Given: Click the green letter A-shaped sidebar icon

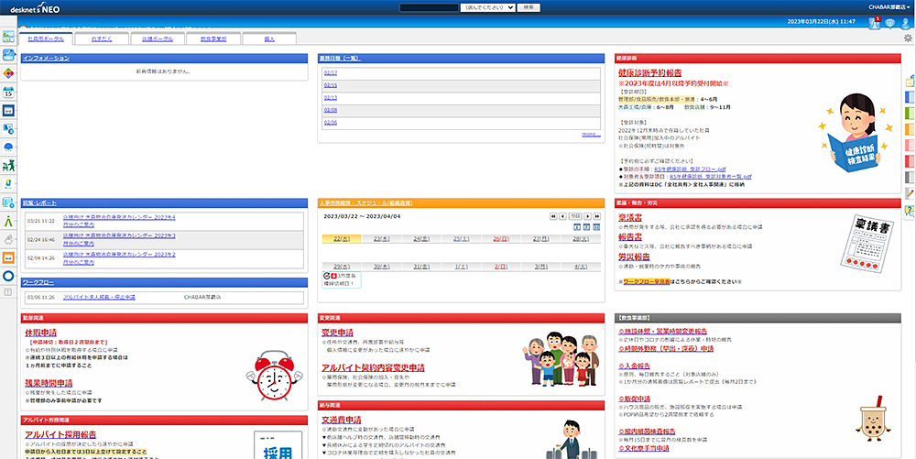Looking at the screenshot, I should (x=8, y=221).
